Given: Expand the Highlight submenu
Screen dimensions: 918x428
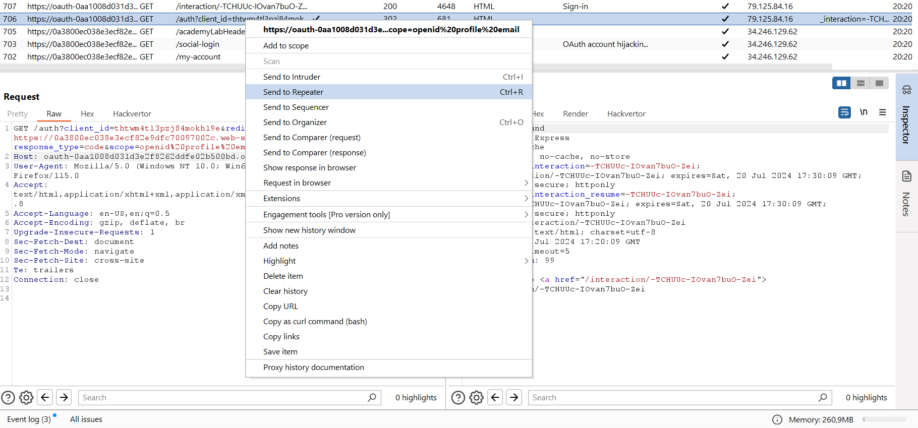Looking at the screenshot, I should tap(388, 261).
